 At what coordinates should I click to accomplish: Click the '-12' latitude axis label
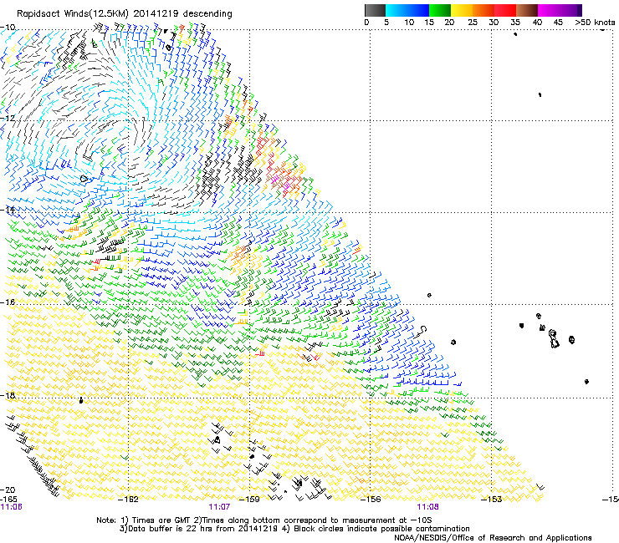point(8,119)
